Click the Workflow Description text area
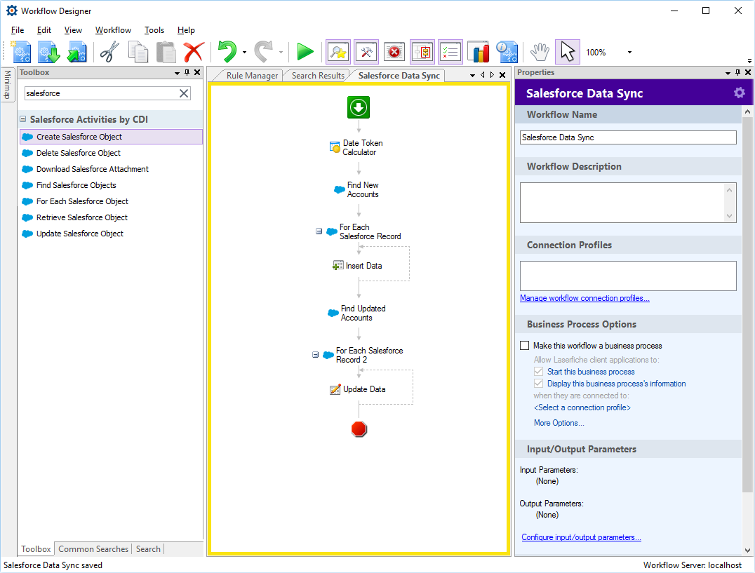The height and width of the screenshot is (573, 755). pos(628,203)
